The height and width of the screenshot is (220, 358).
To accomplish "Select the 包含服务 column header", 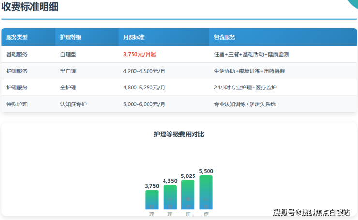I will [x=224, y=37].
